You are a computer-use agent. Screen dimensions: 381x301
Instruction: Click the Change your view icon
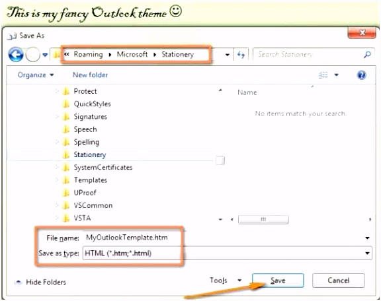323,75
